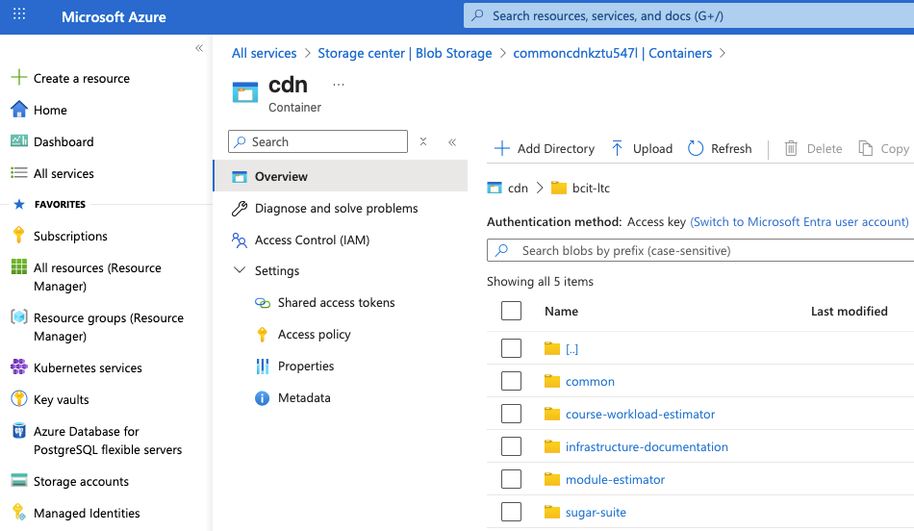The image size is (914, 531).
Task: Toggle the select-all checkbox in header
Action: coord(511,311)
